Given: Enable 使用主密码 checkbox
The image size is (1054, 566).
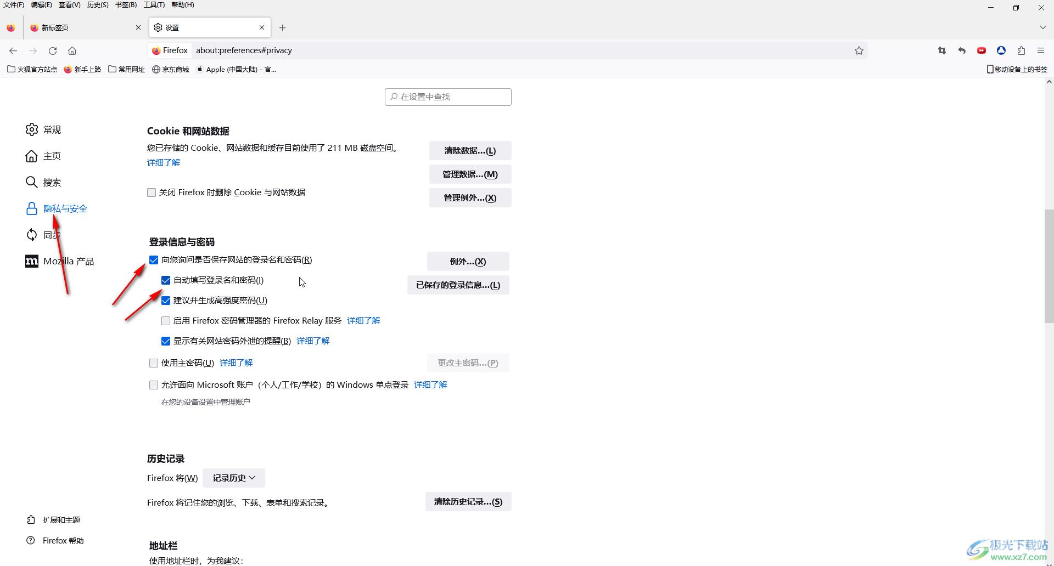Looking at the screenshot, I should tap(154, 363).
